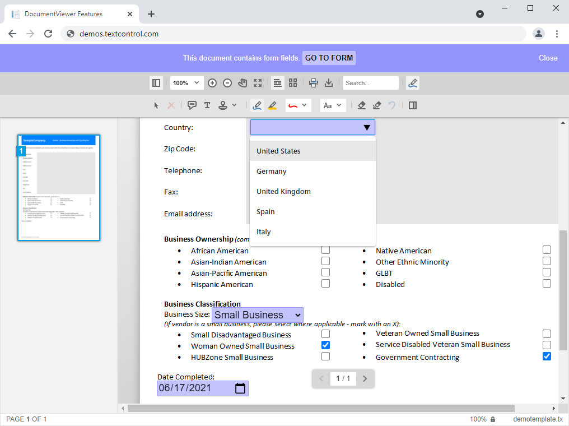Viewport: 569px width, 426px height.
Task: Uncheck the Government Contracting checkbox
Action: 547,356
